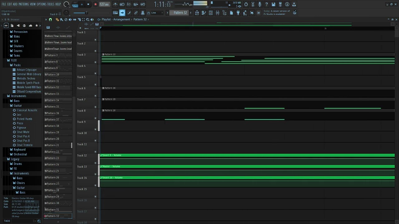Open the Mixer view icon
The image size is (399, 224).
[x=218, y=13]
